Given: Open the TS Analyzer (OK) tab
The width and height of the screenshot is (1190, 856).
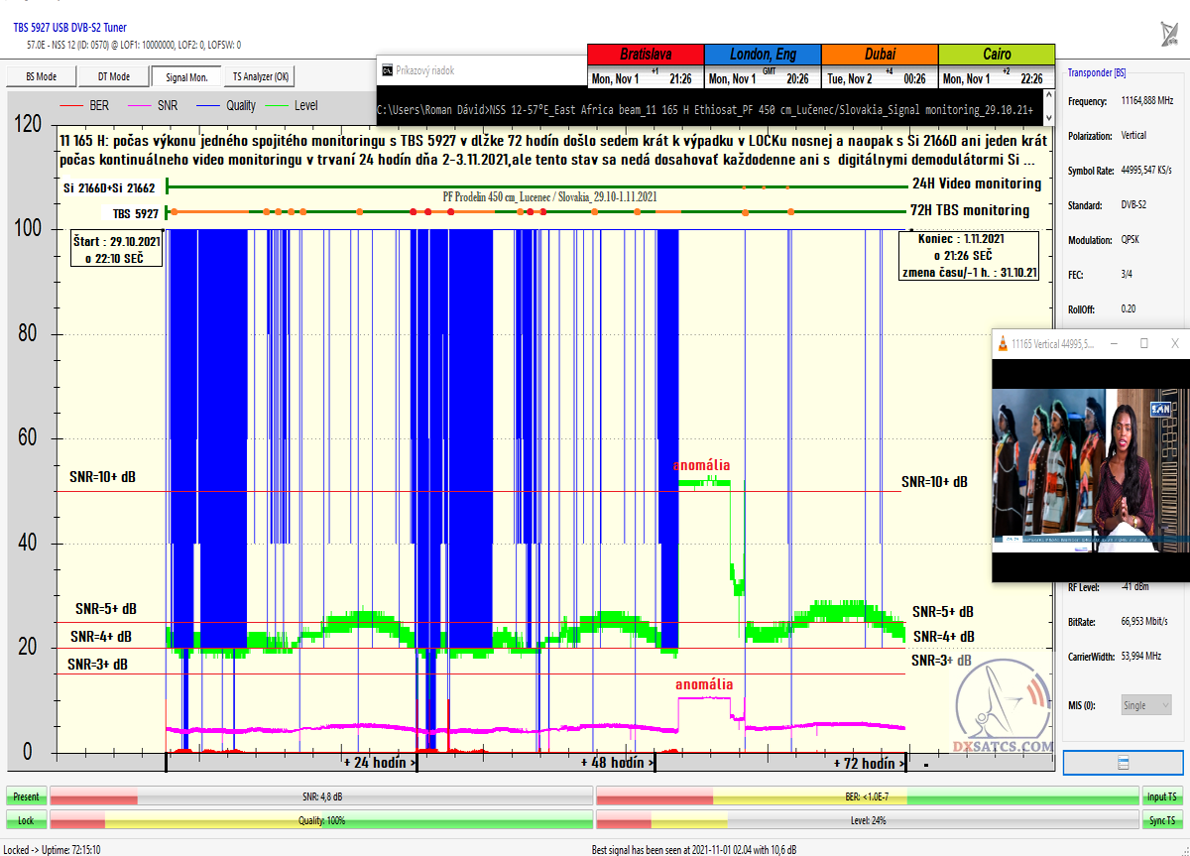Looking at the screenshot, I should pyautogui.click(x=261, y=76).
